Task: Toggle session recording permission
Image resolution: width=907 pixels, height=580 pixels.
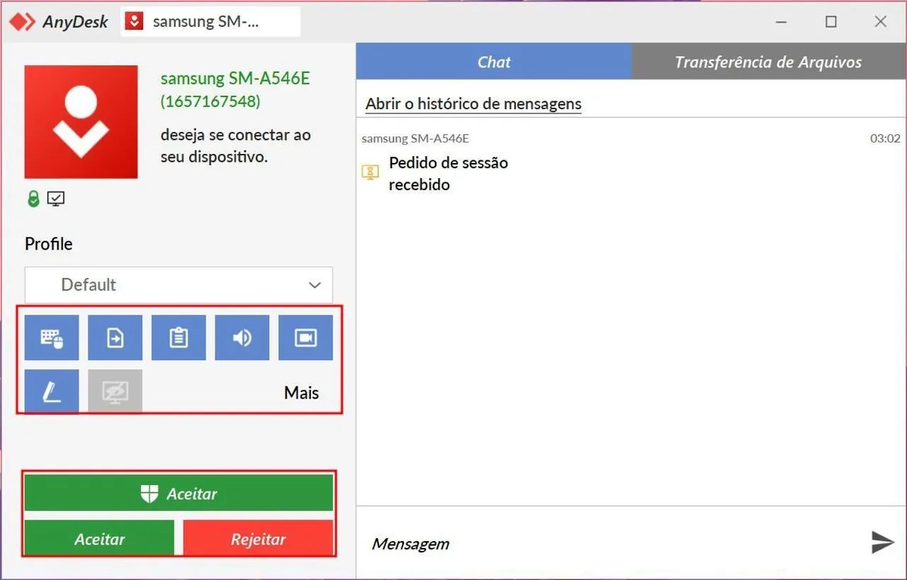Action: coord(305,338)
